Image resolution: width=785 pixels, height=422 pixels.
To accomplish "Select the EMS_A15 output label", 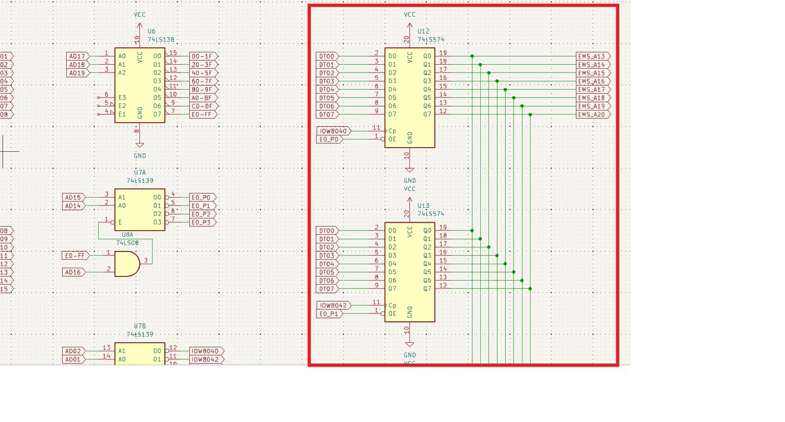I will 594,73.
